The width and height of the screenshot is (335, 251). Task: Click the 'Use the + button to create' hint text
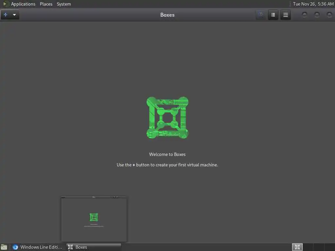(x=167, y=165)
